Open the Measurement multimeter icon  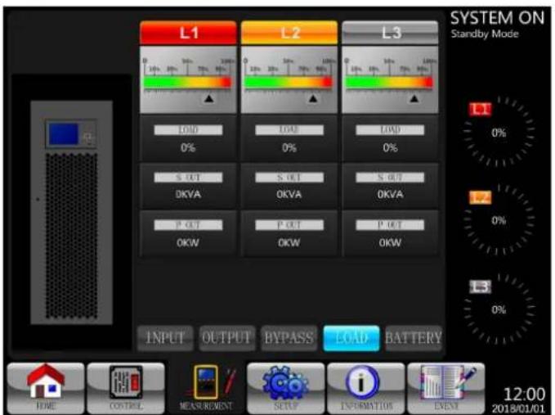point(206,388)
